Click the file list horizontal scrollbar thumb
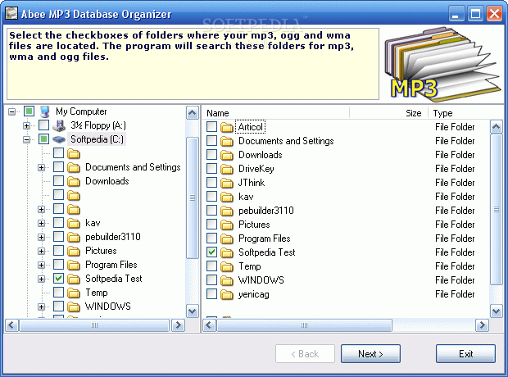Viewport: 508px width, 377px height. point(304,325)
